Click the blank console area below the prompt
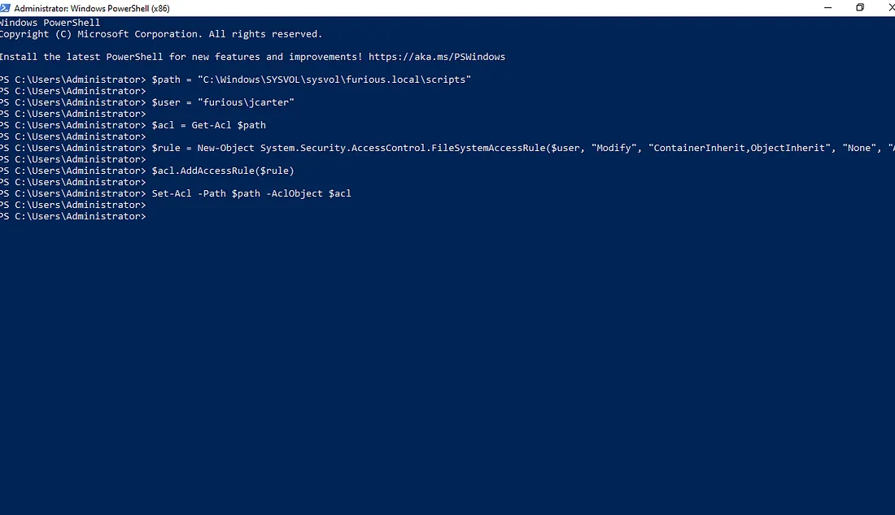The image size is (895, 515). pos(447,366)
